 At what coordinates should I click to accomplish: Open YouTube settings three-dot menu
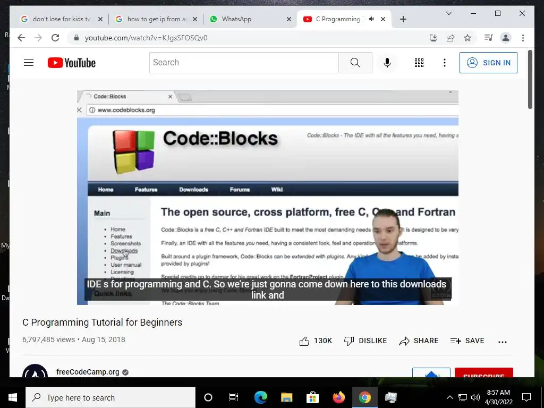pyautogui.click(x=444, y=63)
